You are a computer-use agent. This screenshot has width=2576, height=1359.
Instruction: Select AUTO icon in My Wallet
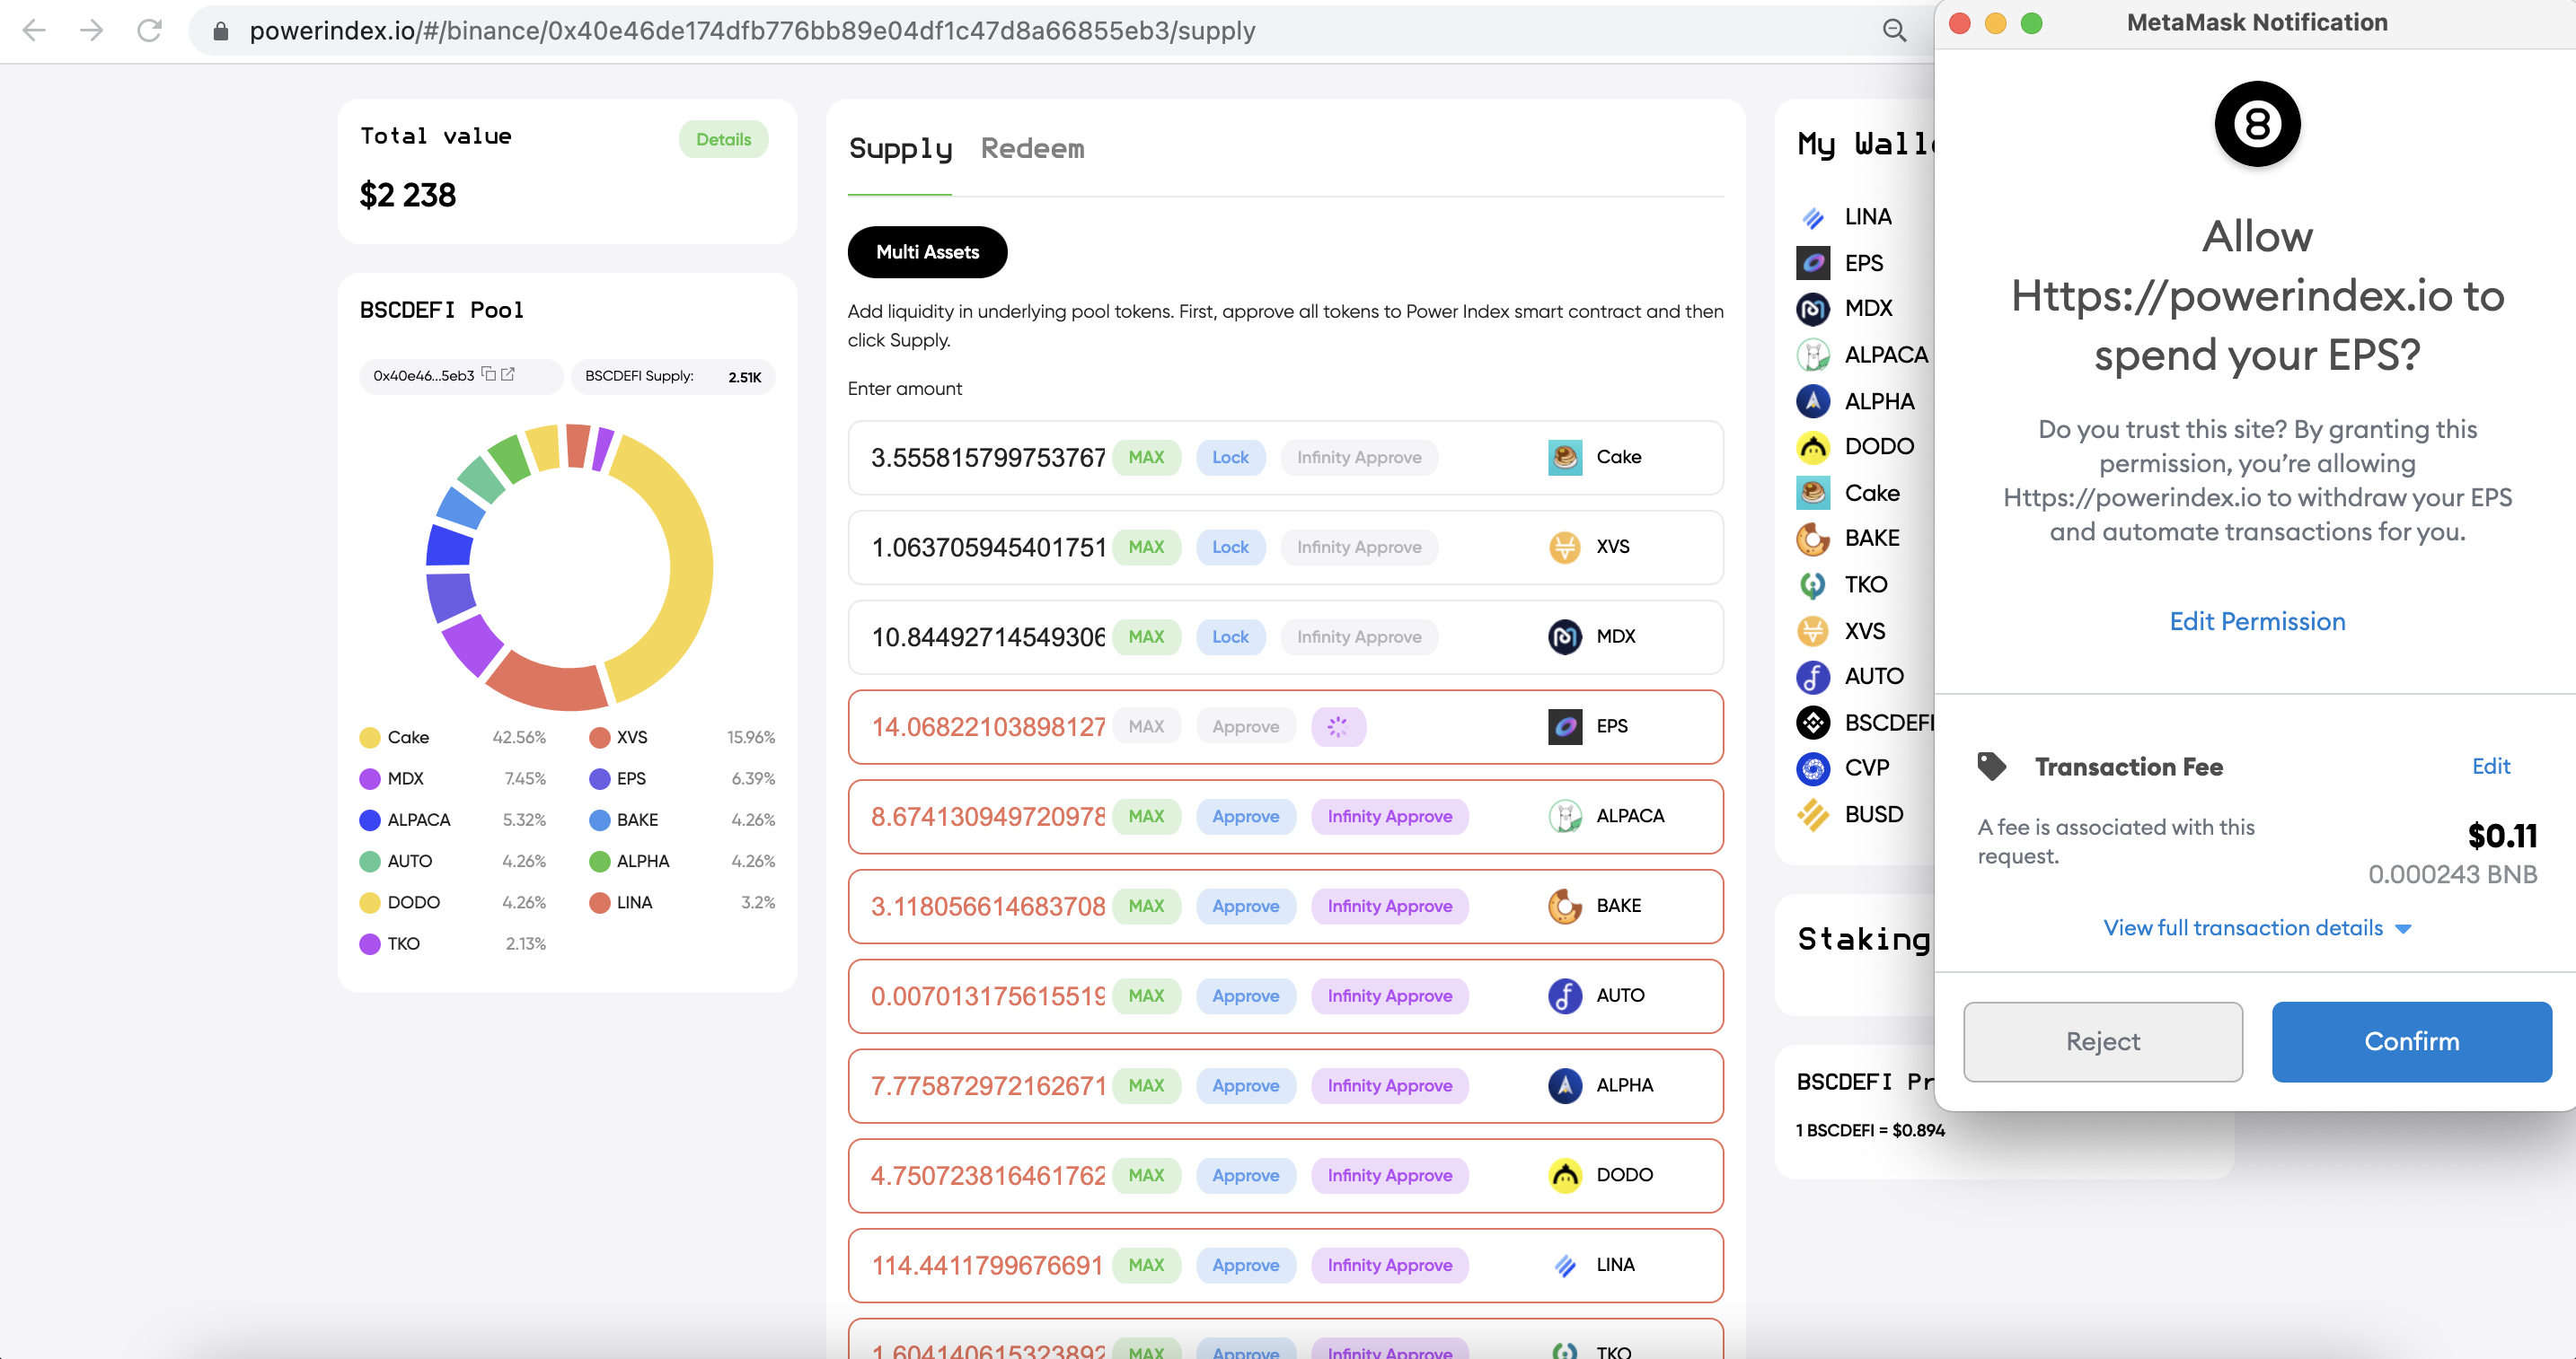click(x=1812, y=677)
